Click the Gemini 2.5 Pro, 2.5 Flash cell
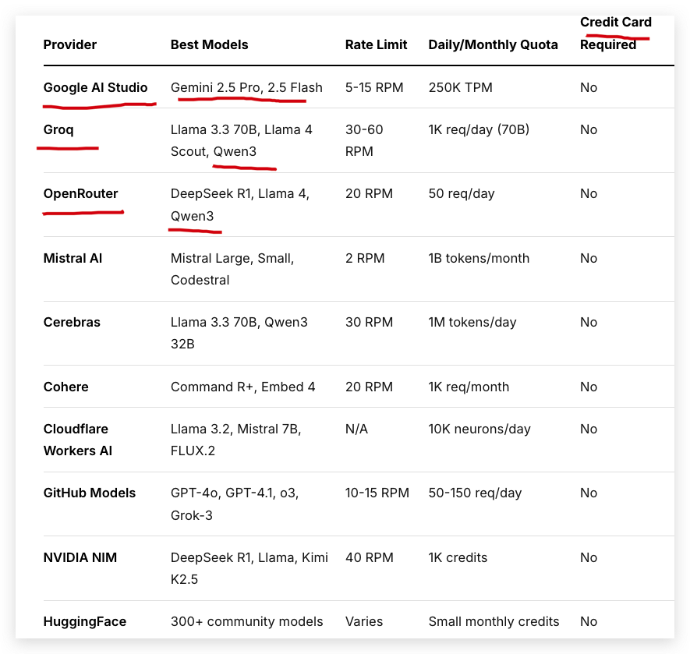The height and width of the screenshot is (654, 690). point(246,87)
